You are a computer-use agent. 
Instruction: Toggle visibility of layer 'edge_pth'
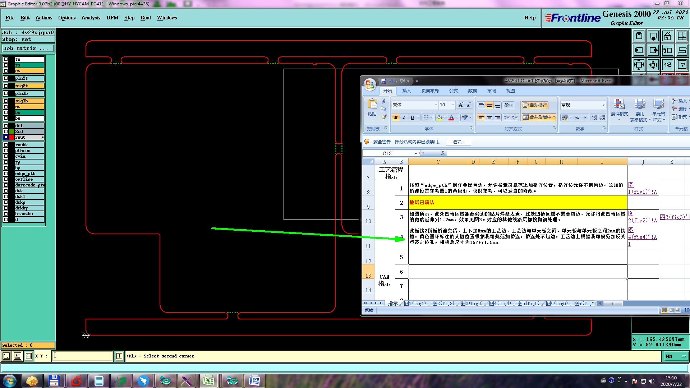coord(6,174)
